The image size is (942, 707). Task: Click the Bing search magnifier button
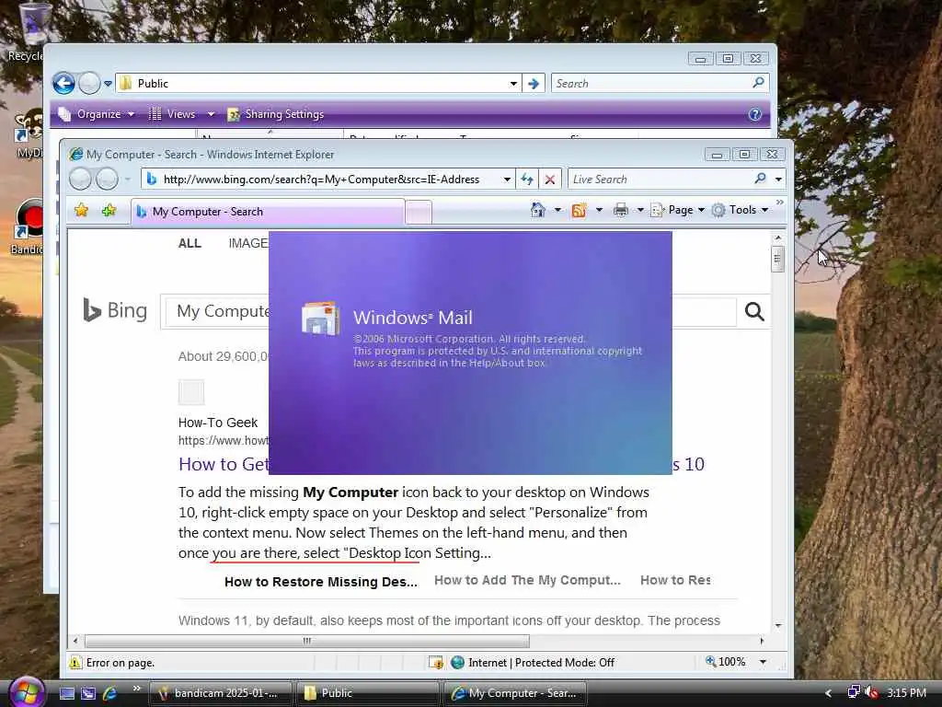[x=754, y=311]
